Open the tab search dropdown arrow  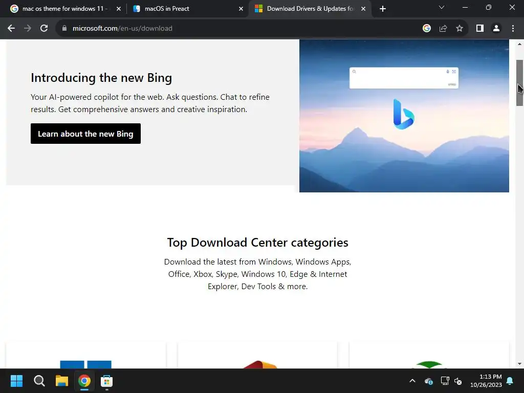coord(442,7)
